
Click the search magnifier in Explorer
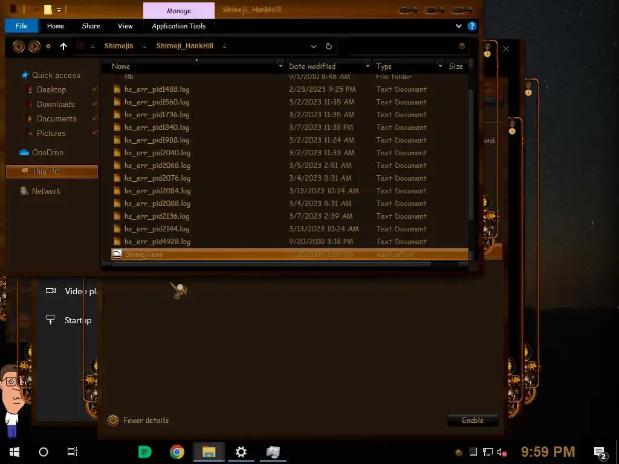(461, 46)
